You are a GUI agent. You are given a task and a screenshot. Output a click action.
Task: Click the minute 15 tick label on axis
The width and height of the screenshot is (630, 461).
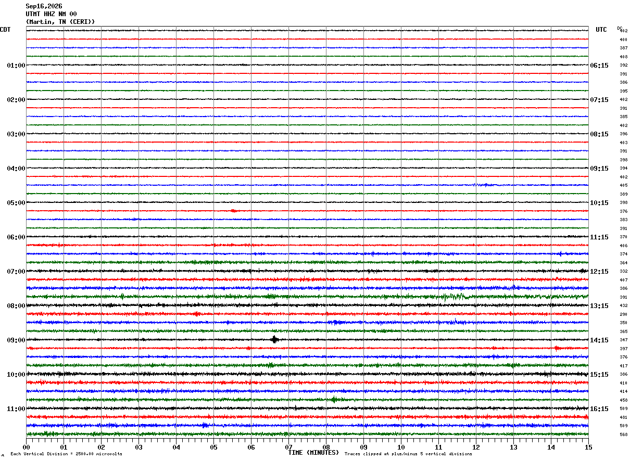click(x=588, y=447)
